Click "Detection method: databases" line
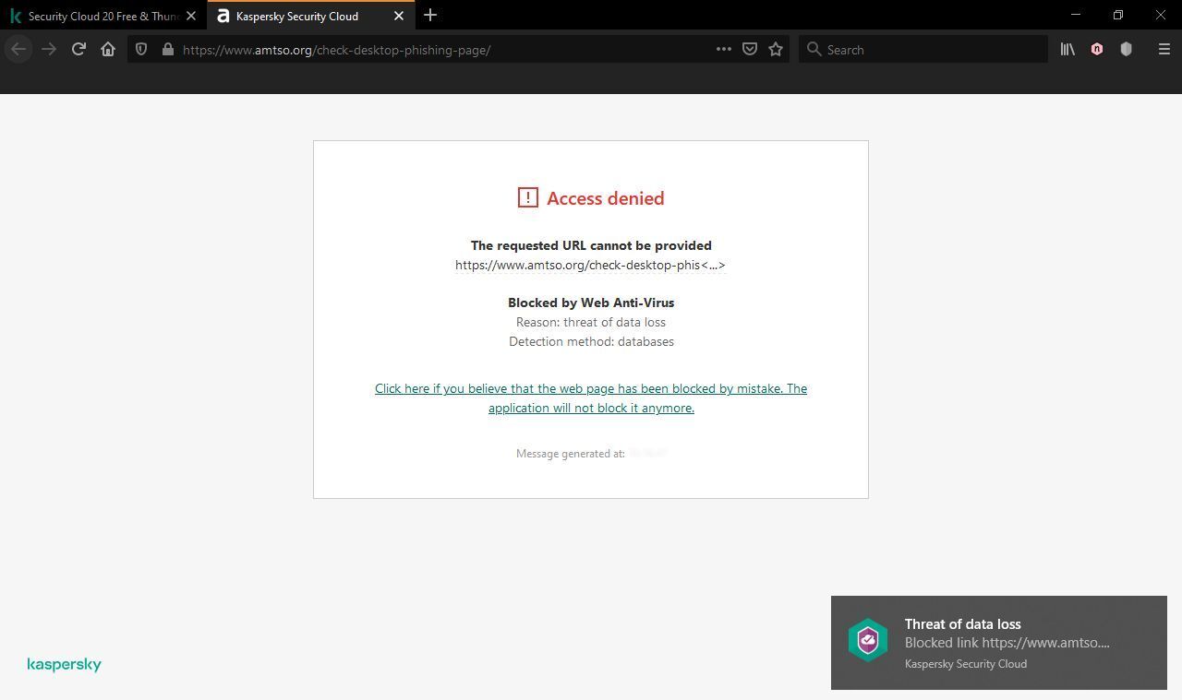Viewport: 1182px width, 700px height. point(591,341)
